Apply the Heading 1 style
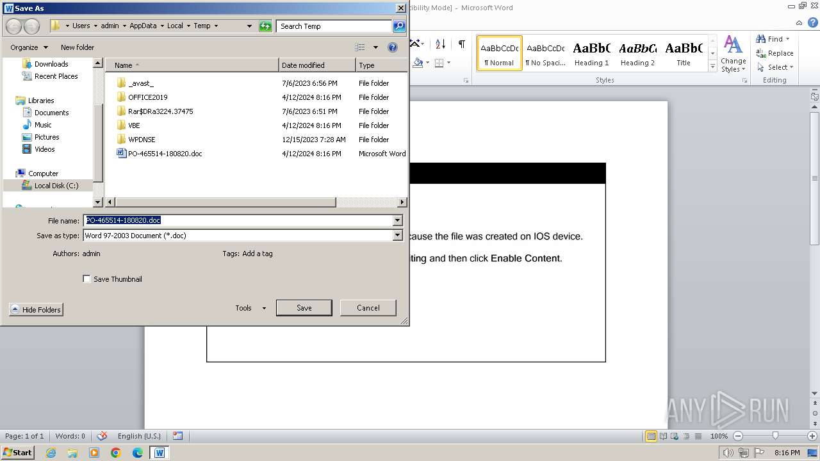The image size is (820, 461). tap(591, 53)
